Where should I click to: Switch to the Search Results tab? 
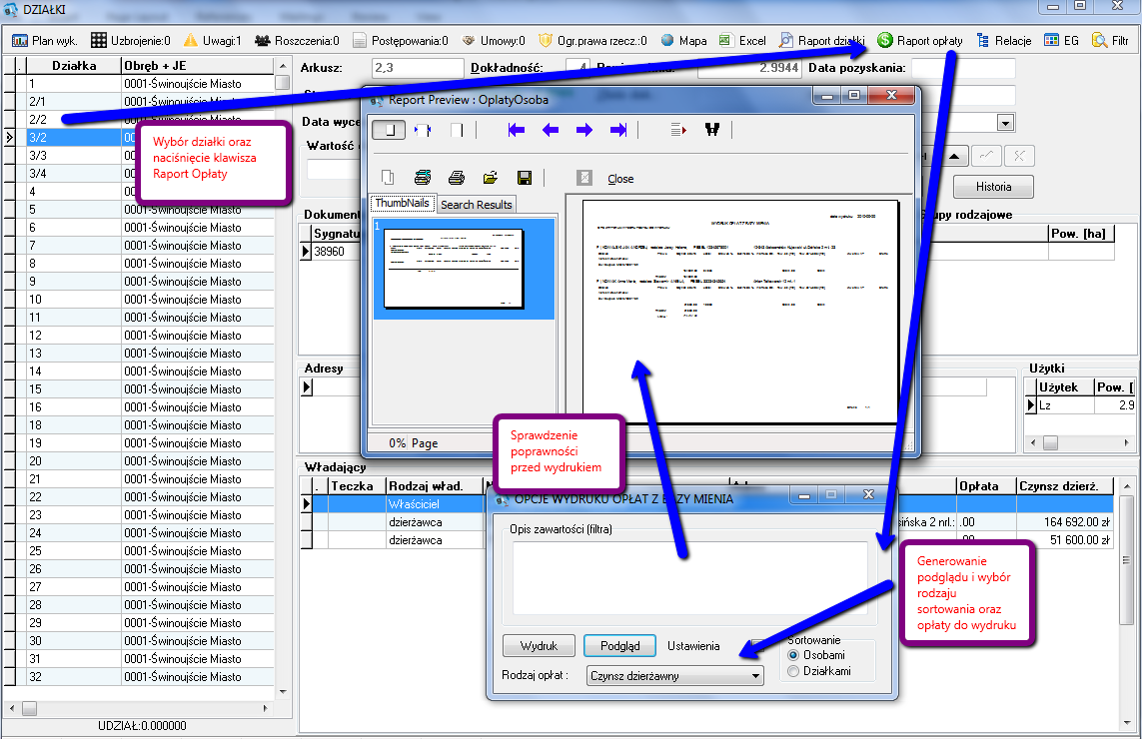(477, 205)
